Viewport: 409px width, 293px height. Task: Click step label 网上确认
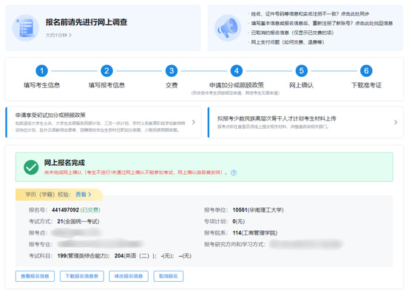(x=301, y=85)
